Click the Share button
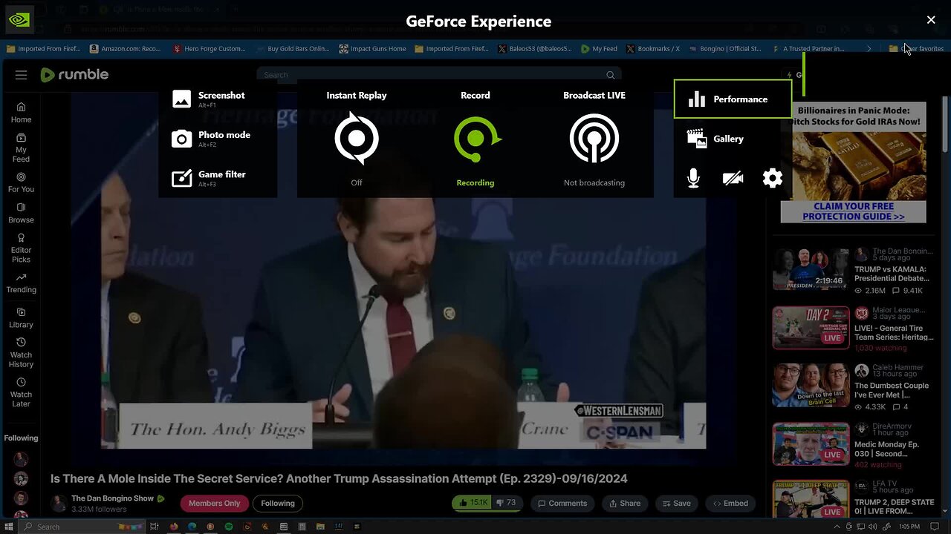 pyautogui.click(x=625, y=503)
